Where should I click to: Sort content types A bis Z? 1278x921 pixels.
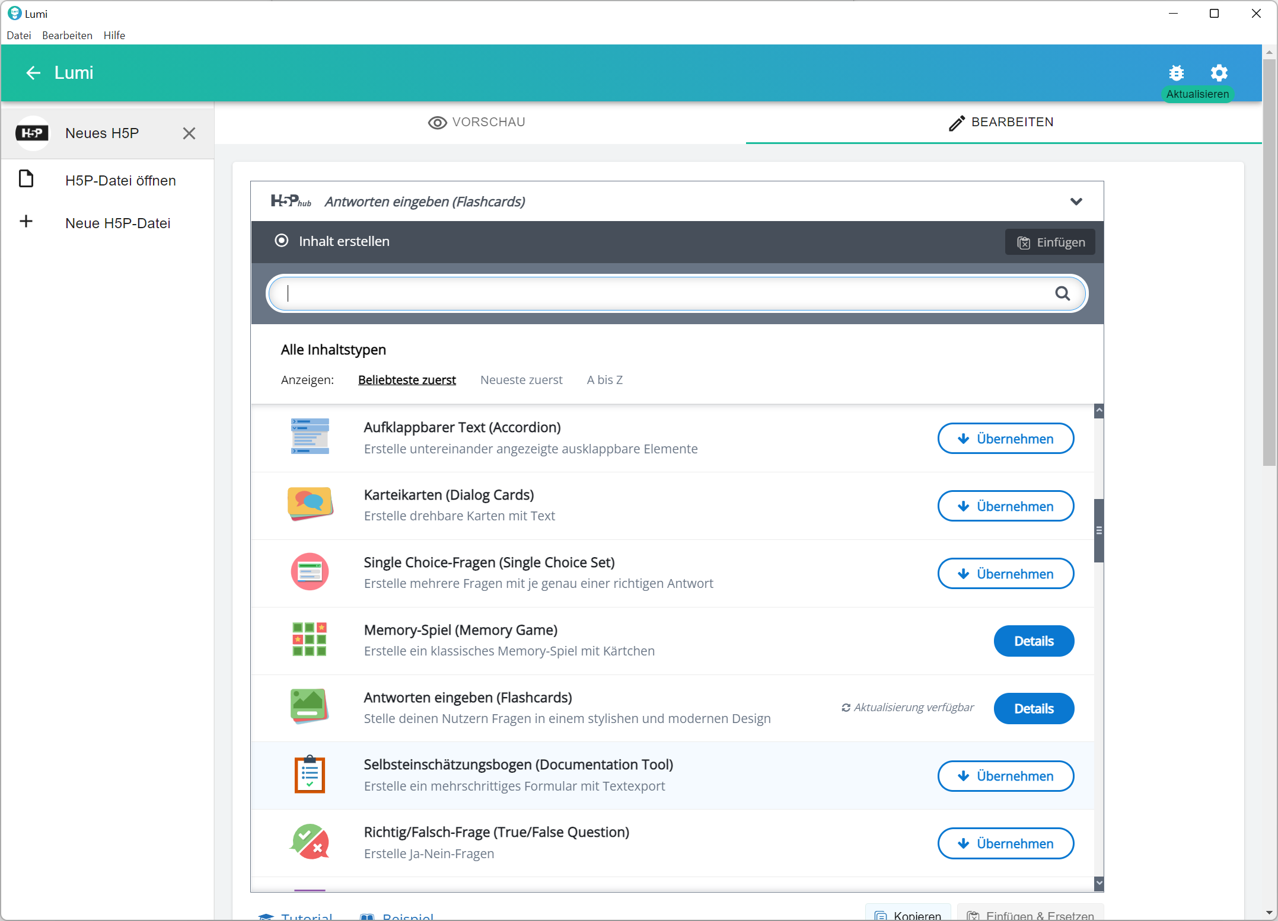[x=604, y=380]
